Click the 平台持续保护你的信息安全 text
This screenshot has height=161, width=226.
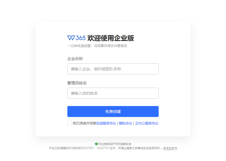click(115, 144)
